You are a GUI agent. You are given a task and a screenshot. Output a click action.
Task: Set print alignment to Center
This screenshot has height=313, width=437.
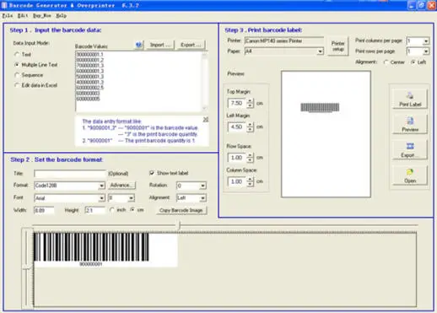(386, 62)
